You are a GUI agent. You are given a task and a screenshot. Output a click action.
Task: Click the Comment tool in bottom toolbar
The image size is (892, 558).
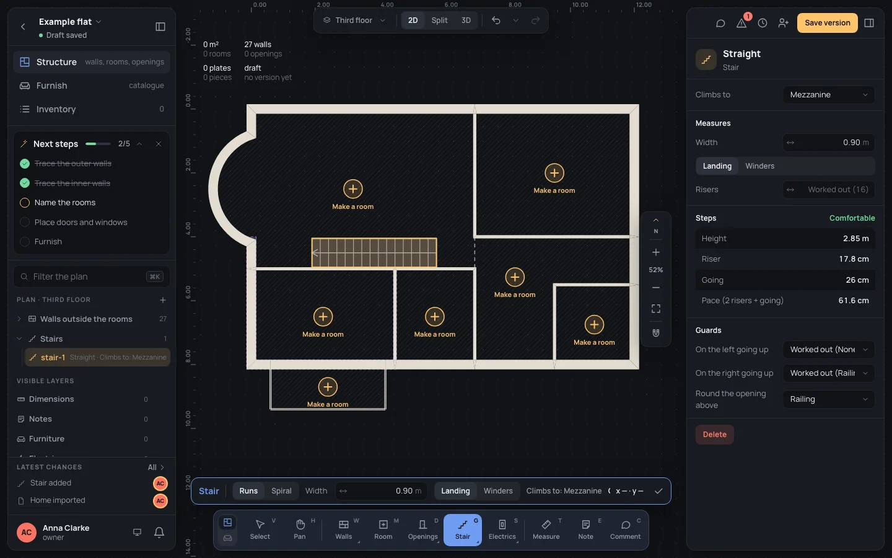pos(626,529)
